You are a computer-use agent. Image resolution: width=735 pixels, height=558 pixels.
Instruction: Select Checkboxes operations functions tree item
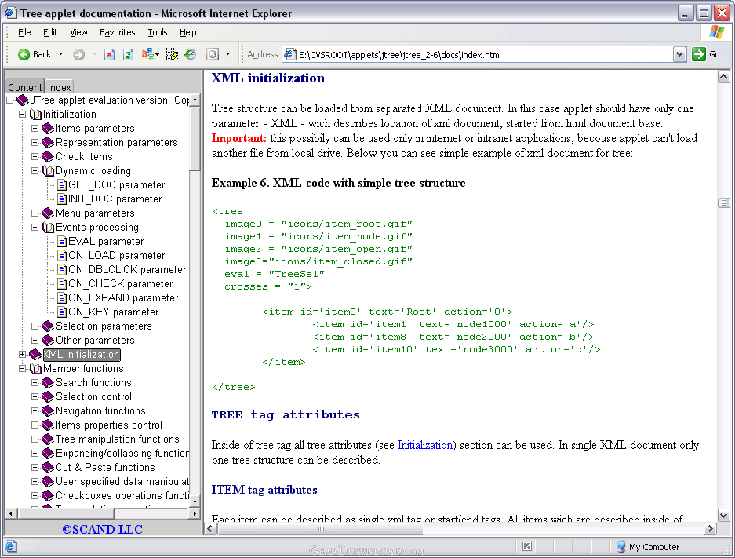122,496
